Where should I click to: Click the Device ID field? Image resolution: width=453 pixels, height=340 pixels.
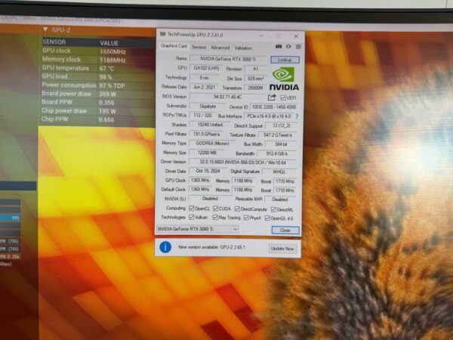coord(274,107)
